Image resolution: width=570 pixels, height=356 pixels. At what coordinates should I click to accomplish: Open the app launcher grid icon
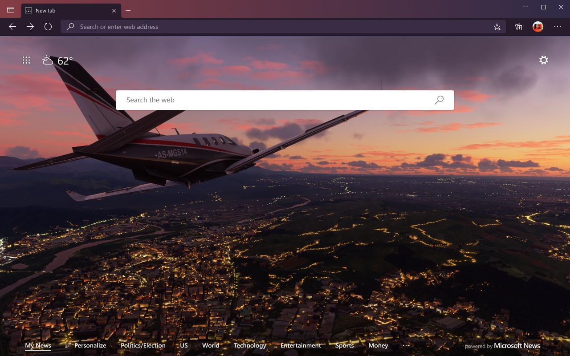pyautogui.click(x=26, y=60)
